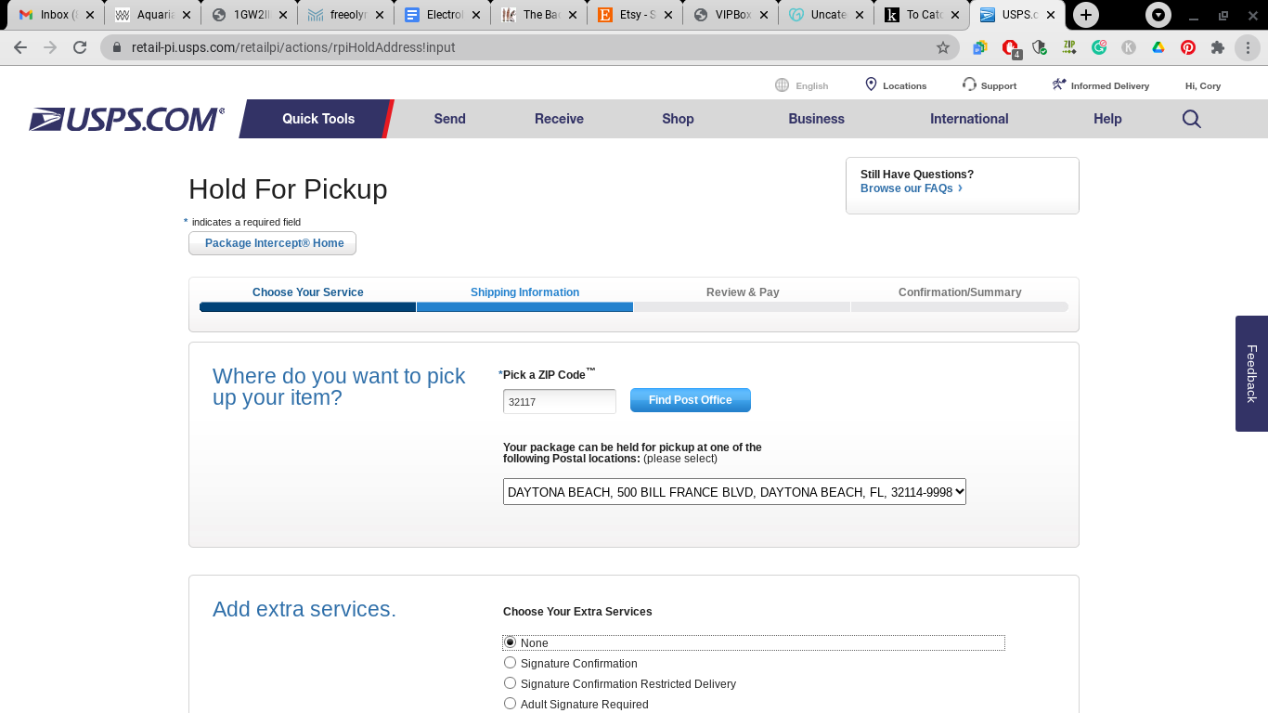Select the Signature Confirmation radio button
Screen dimensions: 1268x713
pyautogui.click(x=510, y=662)
